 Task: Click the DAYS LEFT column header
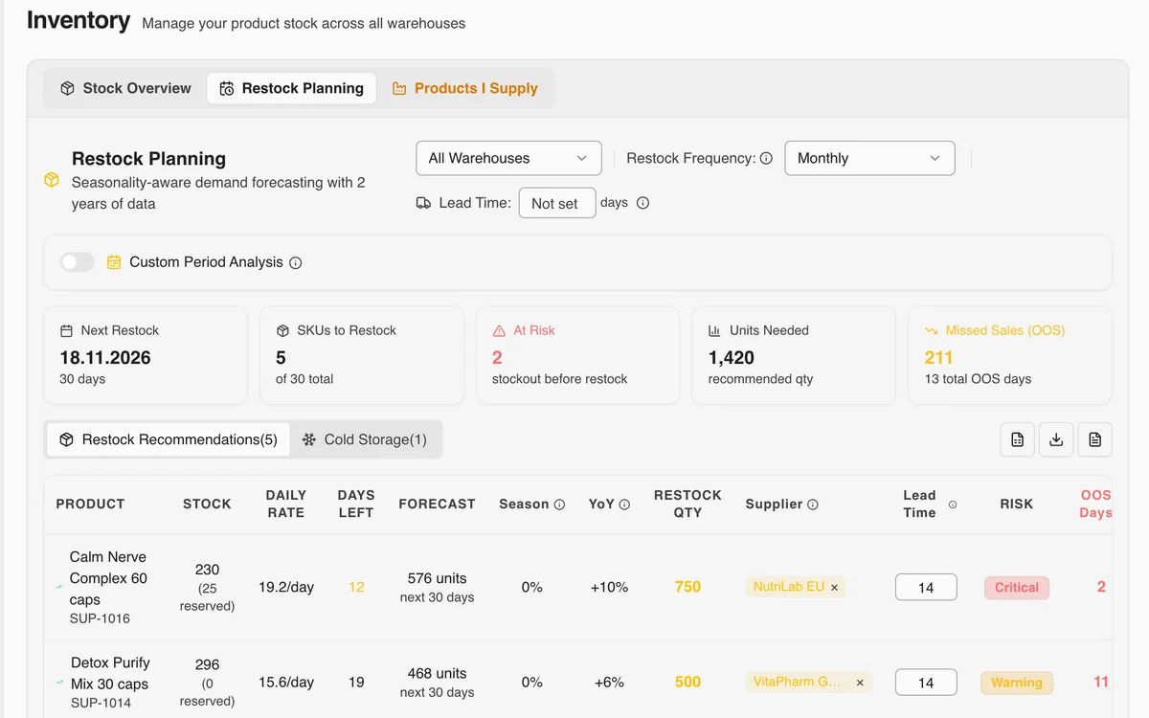[x=356, y=504]
